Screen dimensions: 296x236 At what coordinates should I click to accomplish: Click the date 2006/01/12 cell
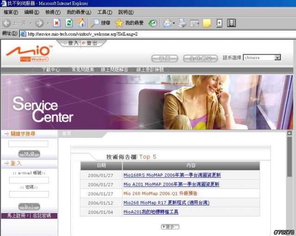(100, 203)
